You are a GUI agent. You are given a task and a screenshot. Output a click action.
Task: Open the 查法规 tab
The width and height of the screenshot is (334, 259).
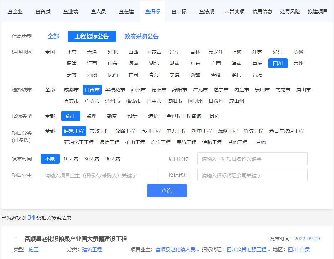click(207, 11)
